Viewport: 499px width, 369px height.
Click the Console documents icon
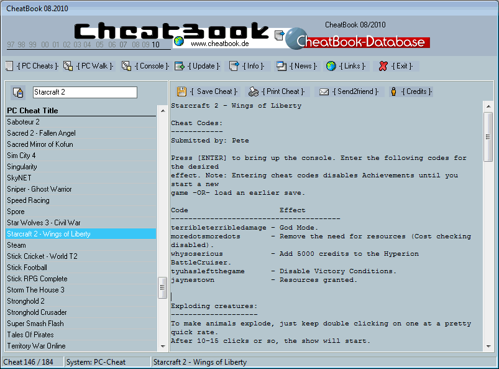[126, 66]
